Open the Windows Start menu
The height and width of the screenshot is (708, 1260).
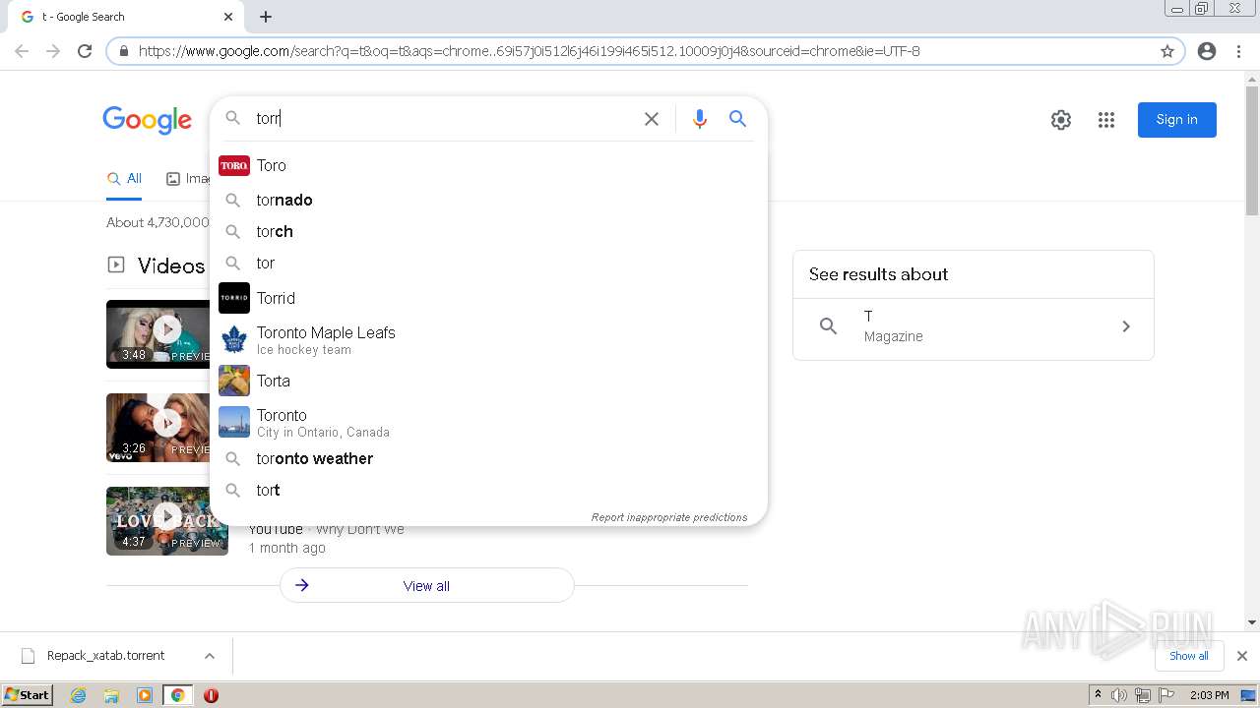28,695
